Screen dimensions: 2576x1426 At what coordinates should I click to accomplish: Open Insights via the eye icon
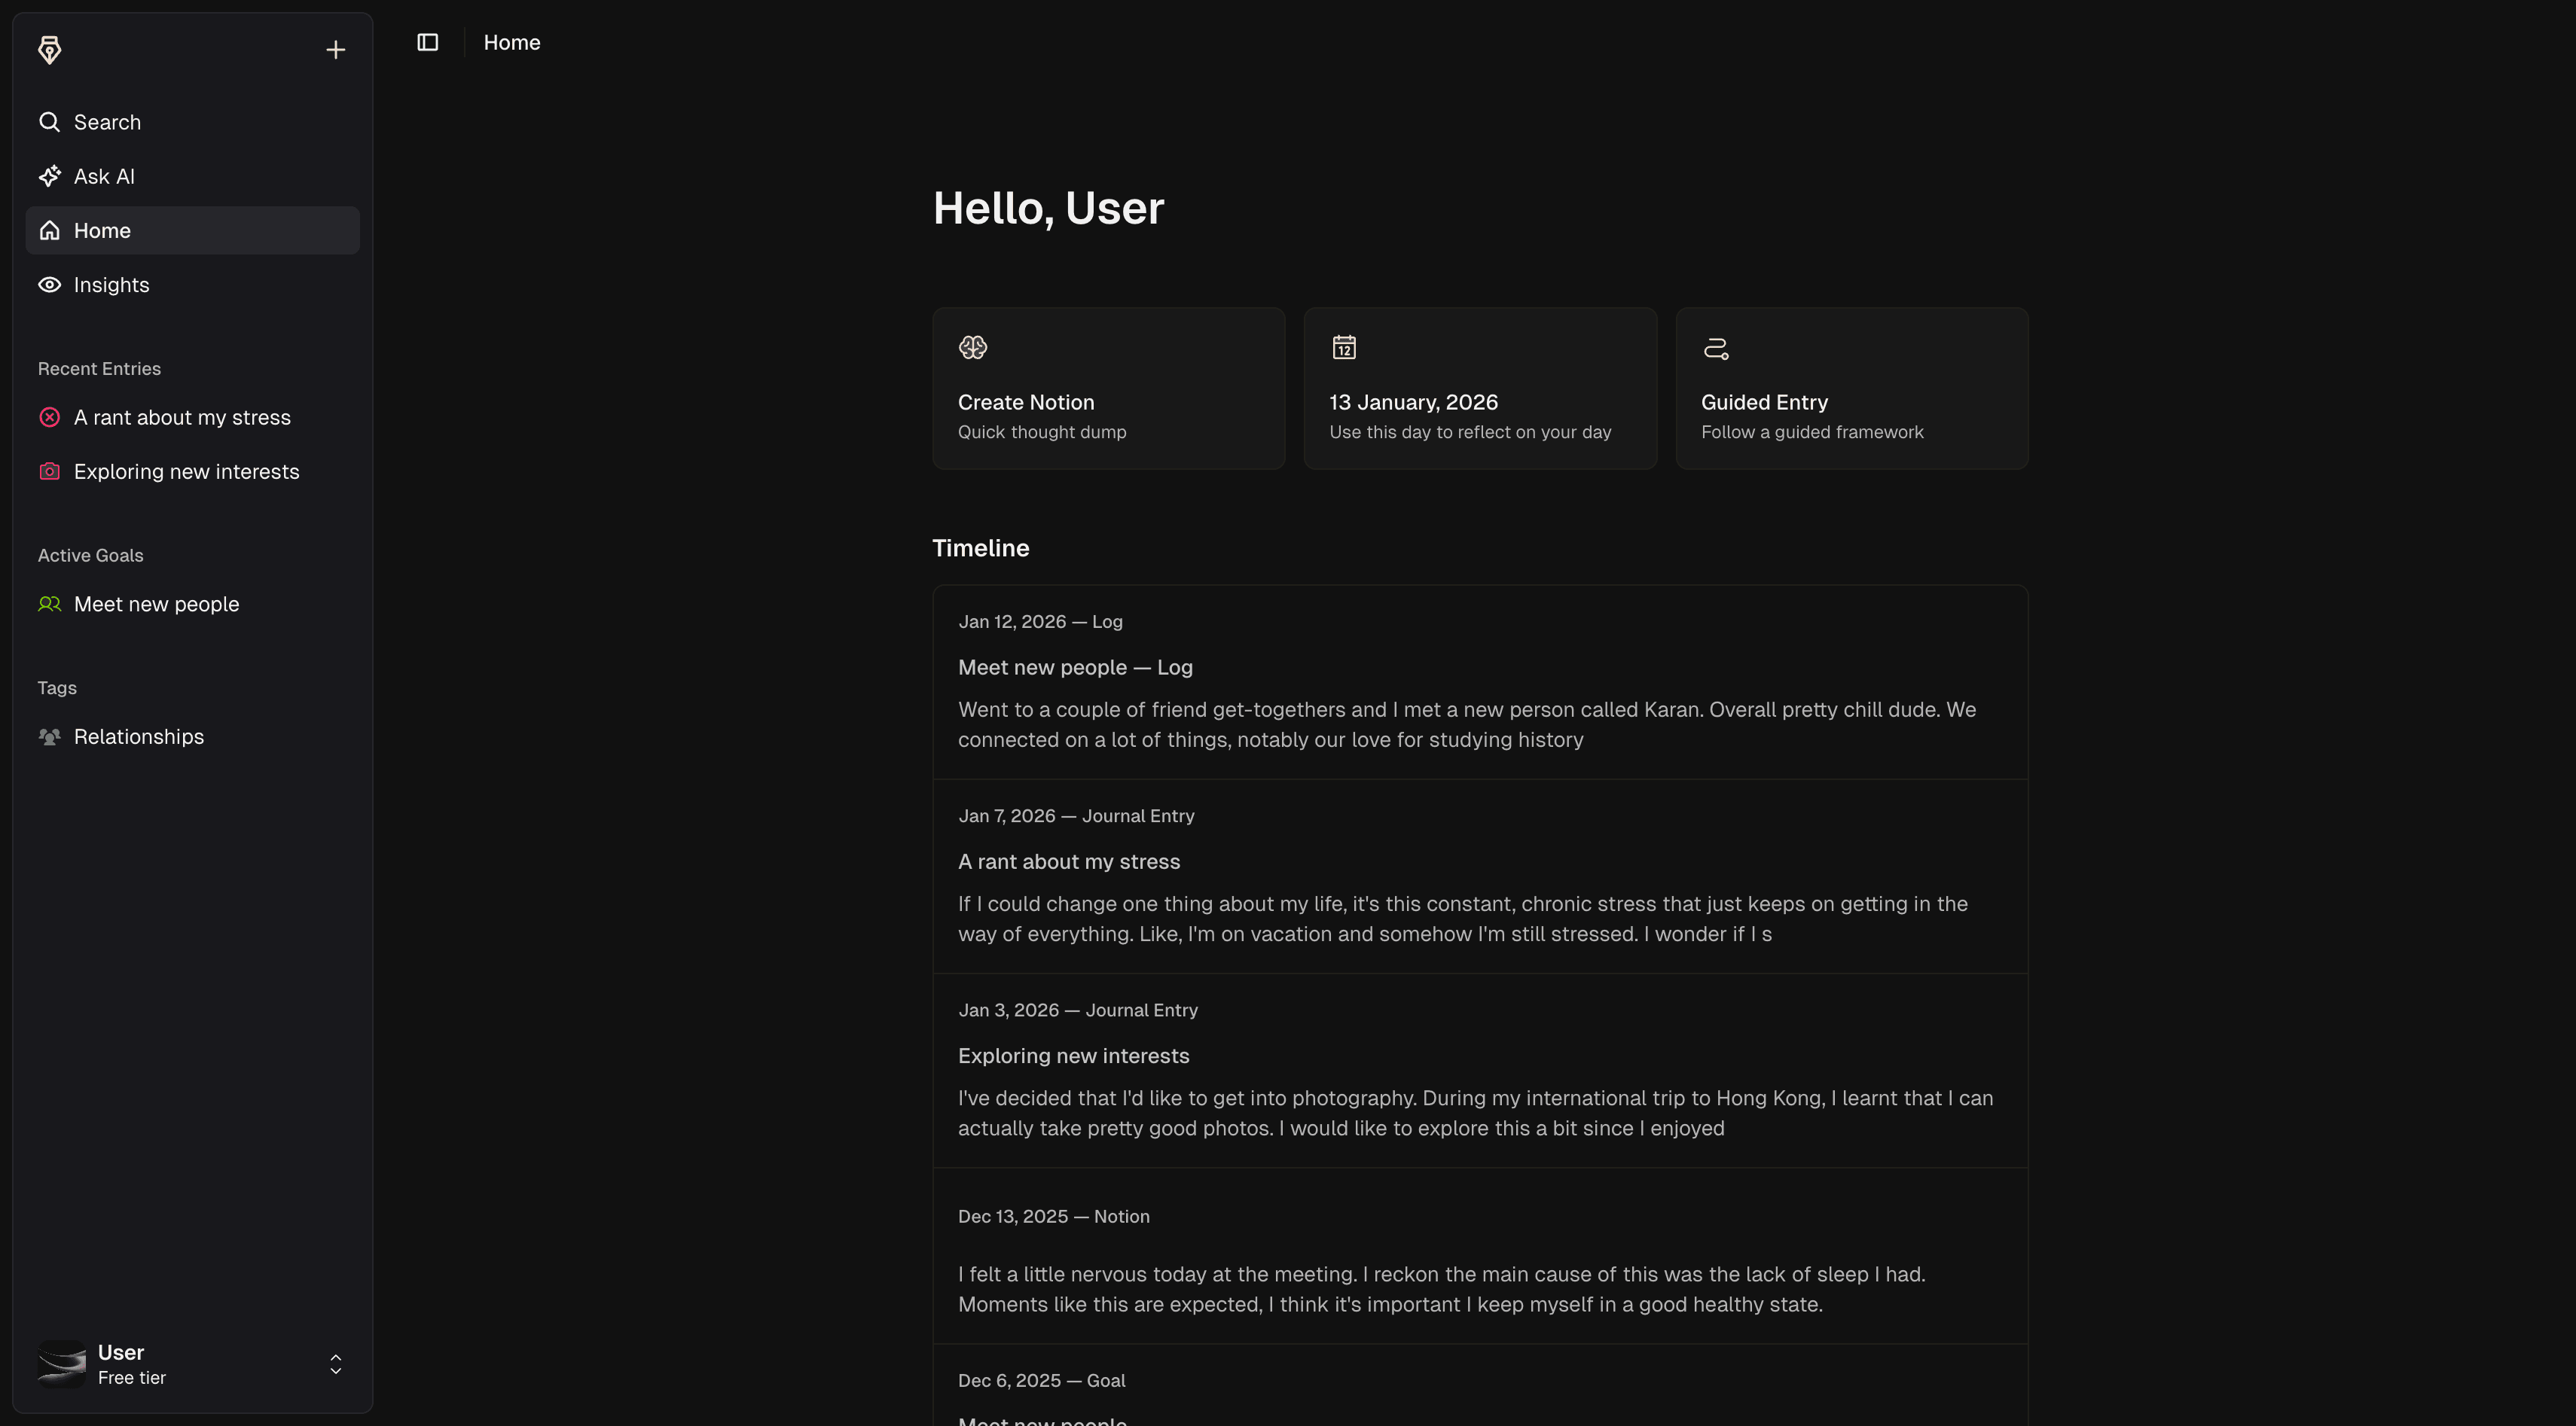[49, 284]
